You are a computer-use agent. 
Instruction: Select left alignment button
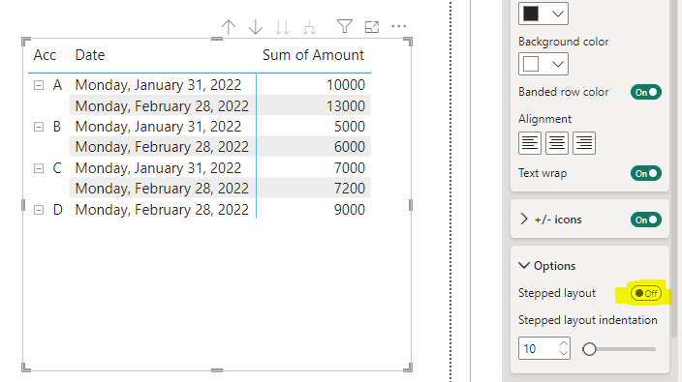pyautogui.click(x=530, y=143)
